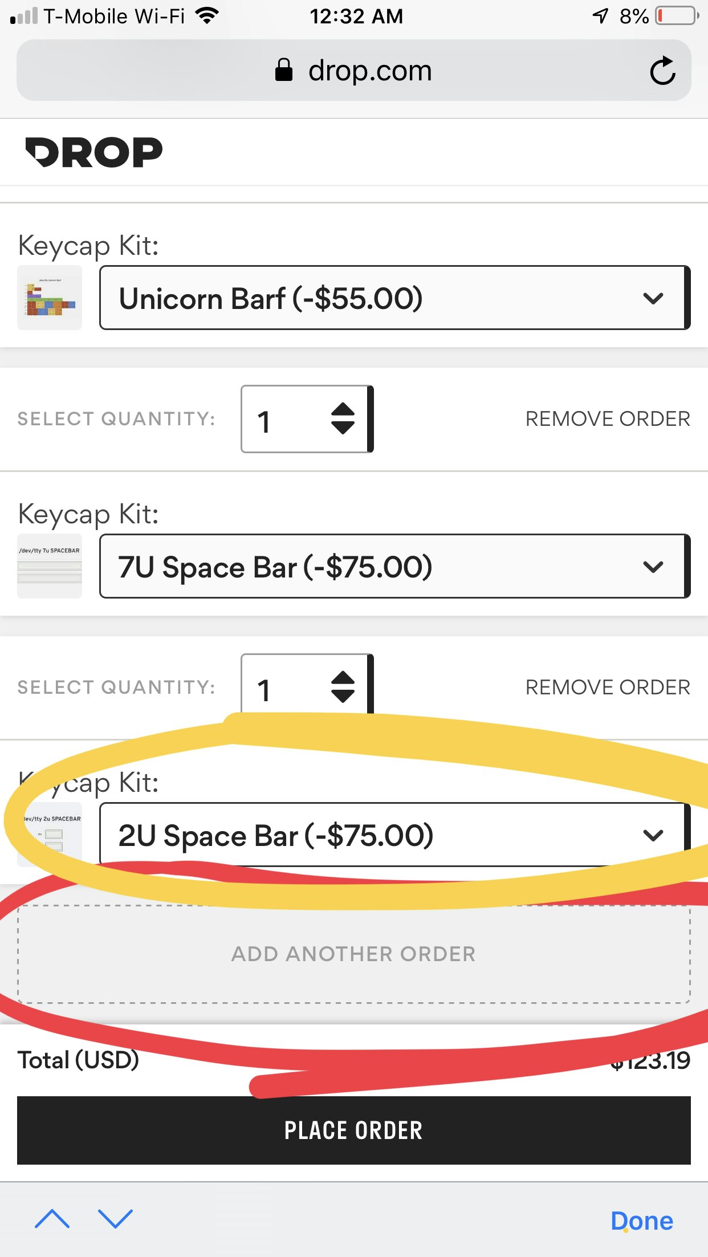Go to previous form field arrow
Screen dimensions: 708x1257
tap(52, 1219)
